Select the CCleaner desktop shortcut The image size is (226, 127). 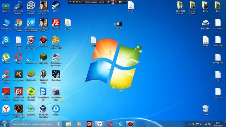pos(6,77)
